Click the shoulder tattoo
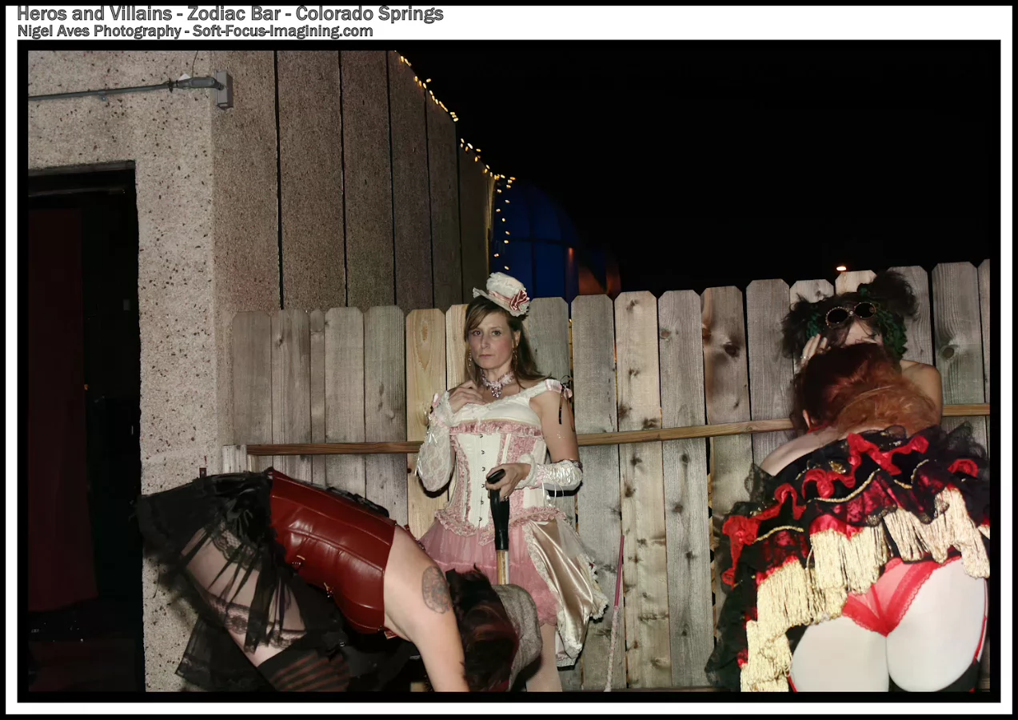This screenshot has height=720, width=1018. click(x=436, y=590)
